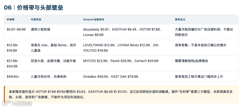Click the 大数跨境 watermark text
The image size is (242, 108).
click(22, 103)
